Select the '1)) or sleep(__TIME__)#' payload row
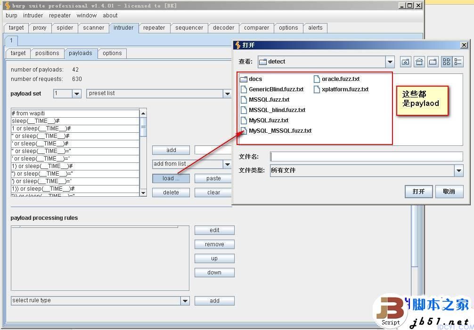 75,189
